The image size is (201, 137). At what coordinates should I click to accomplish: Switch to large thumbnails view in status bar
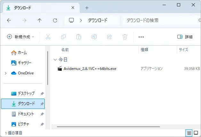196,133
